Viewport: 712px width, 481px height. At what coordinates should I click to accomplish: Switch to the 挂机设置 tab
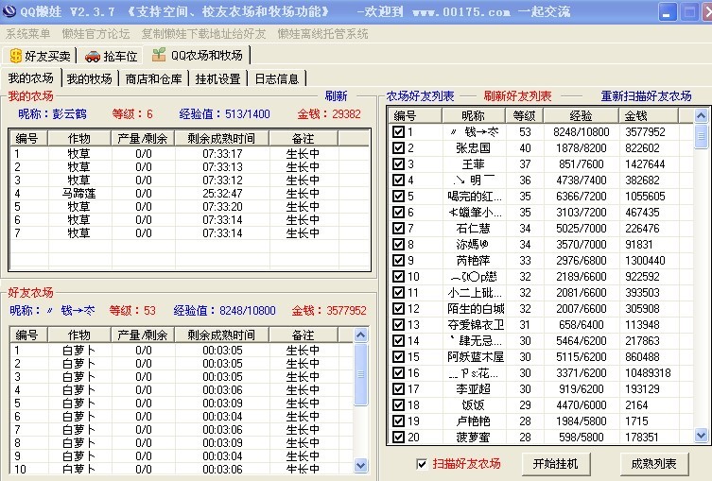point(217,78)
